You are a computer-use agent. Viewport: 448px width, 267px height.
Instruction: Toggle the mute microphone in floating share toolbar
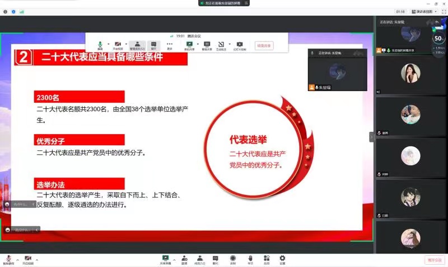[x=101, y=45]
